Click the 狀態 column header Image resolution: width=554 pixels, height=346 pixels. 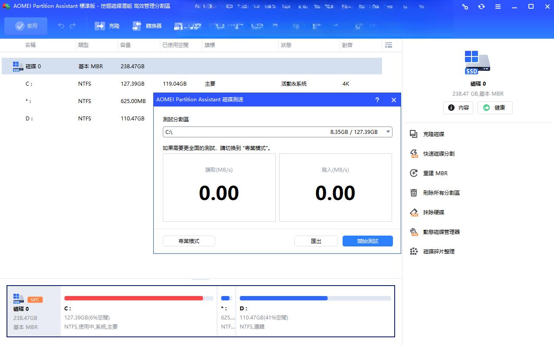click(x=286, y=45)
